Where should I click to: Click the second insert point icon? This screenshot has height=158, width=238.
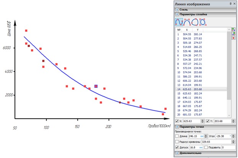233,34
